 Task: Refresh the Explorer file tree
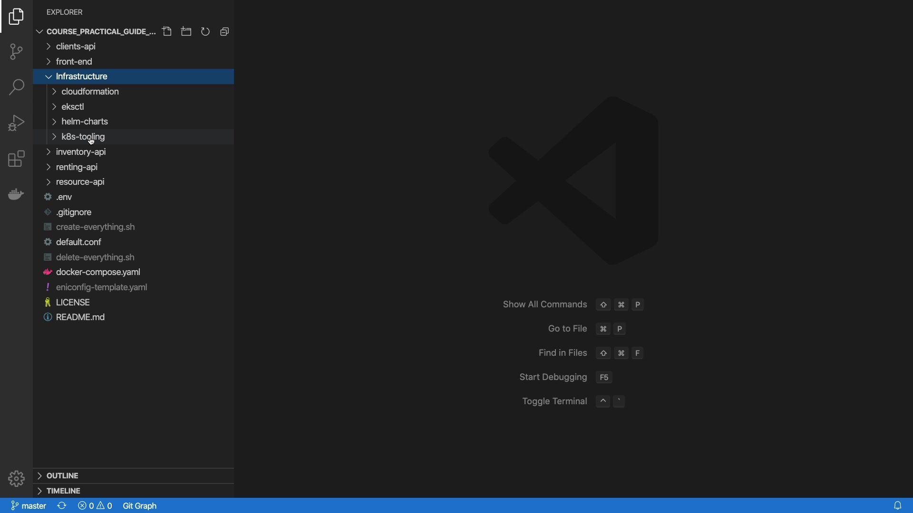click(205, 32)
